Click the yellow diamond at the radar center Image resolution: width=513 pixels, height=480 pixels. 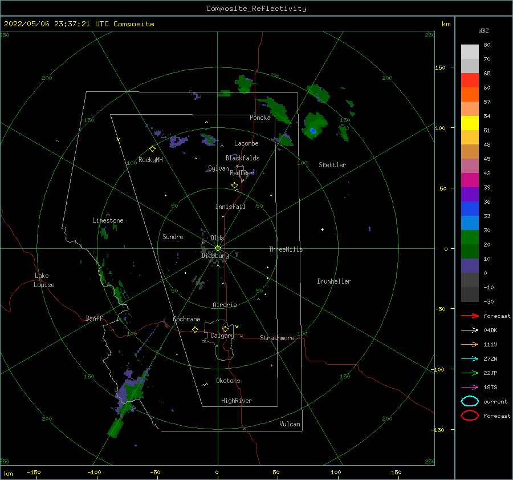click(218, 248)
